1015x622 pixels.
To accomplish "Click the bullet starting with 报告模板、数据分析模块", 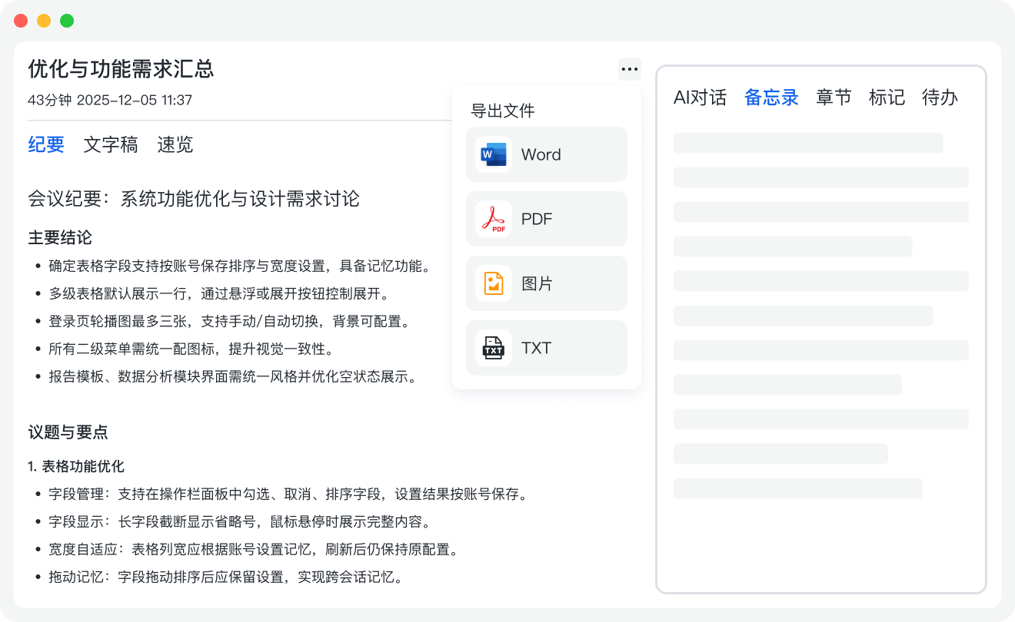I will [226, 377].
